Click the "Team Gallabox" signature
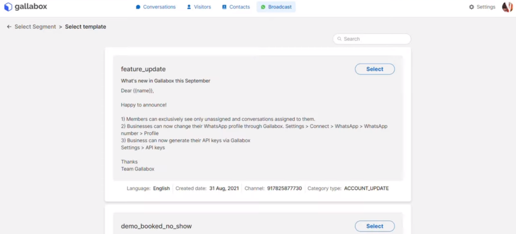This screenshot has height=234, width=516. click(x=138, y=169)
